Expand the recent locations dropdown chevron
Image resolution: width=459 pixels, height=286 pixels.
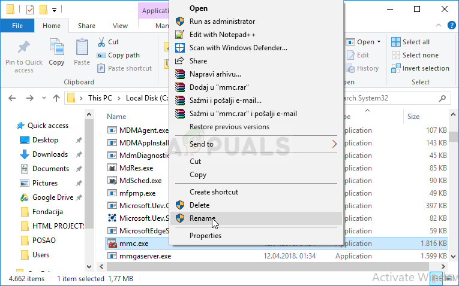[x=44, y=98]
